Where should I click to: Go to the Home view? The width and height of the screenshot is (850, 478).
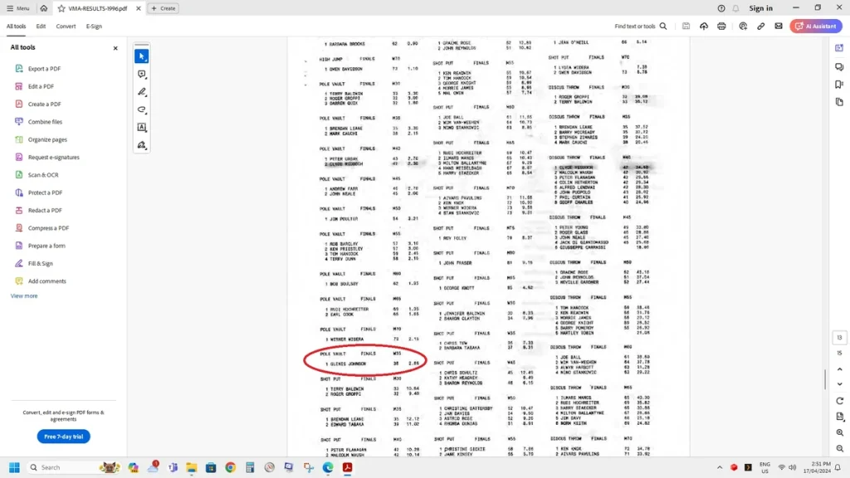(44, 8)
